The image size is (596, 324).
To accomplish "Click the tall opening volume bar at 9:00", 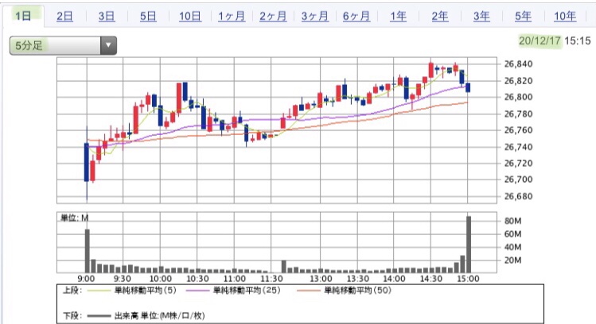I will coord(87,251).
